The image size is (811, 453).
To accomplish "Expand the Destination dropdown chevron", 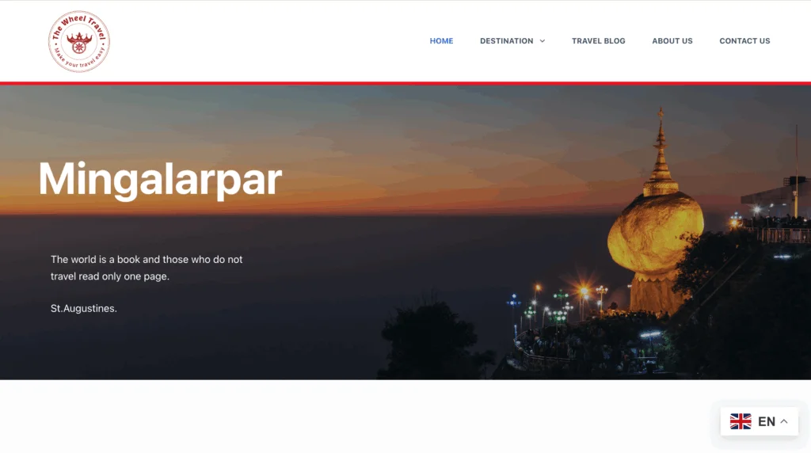I will coord(542,41).
